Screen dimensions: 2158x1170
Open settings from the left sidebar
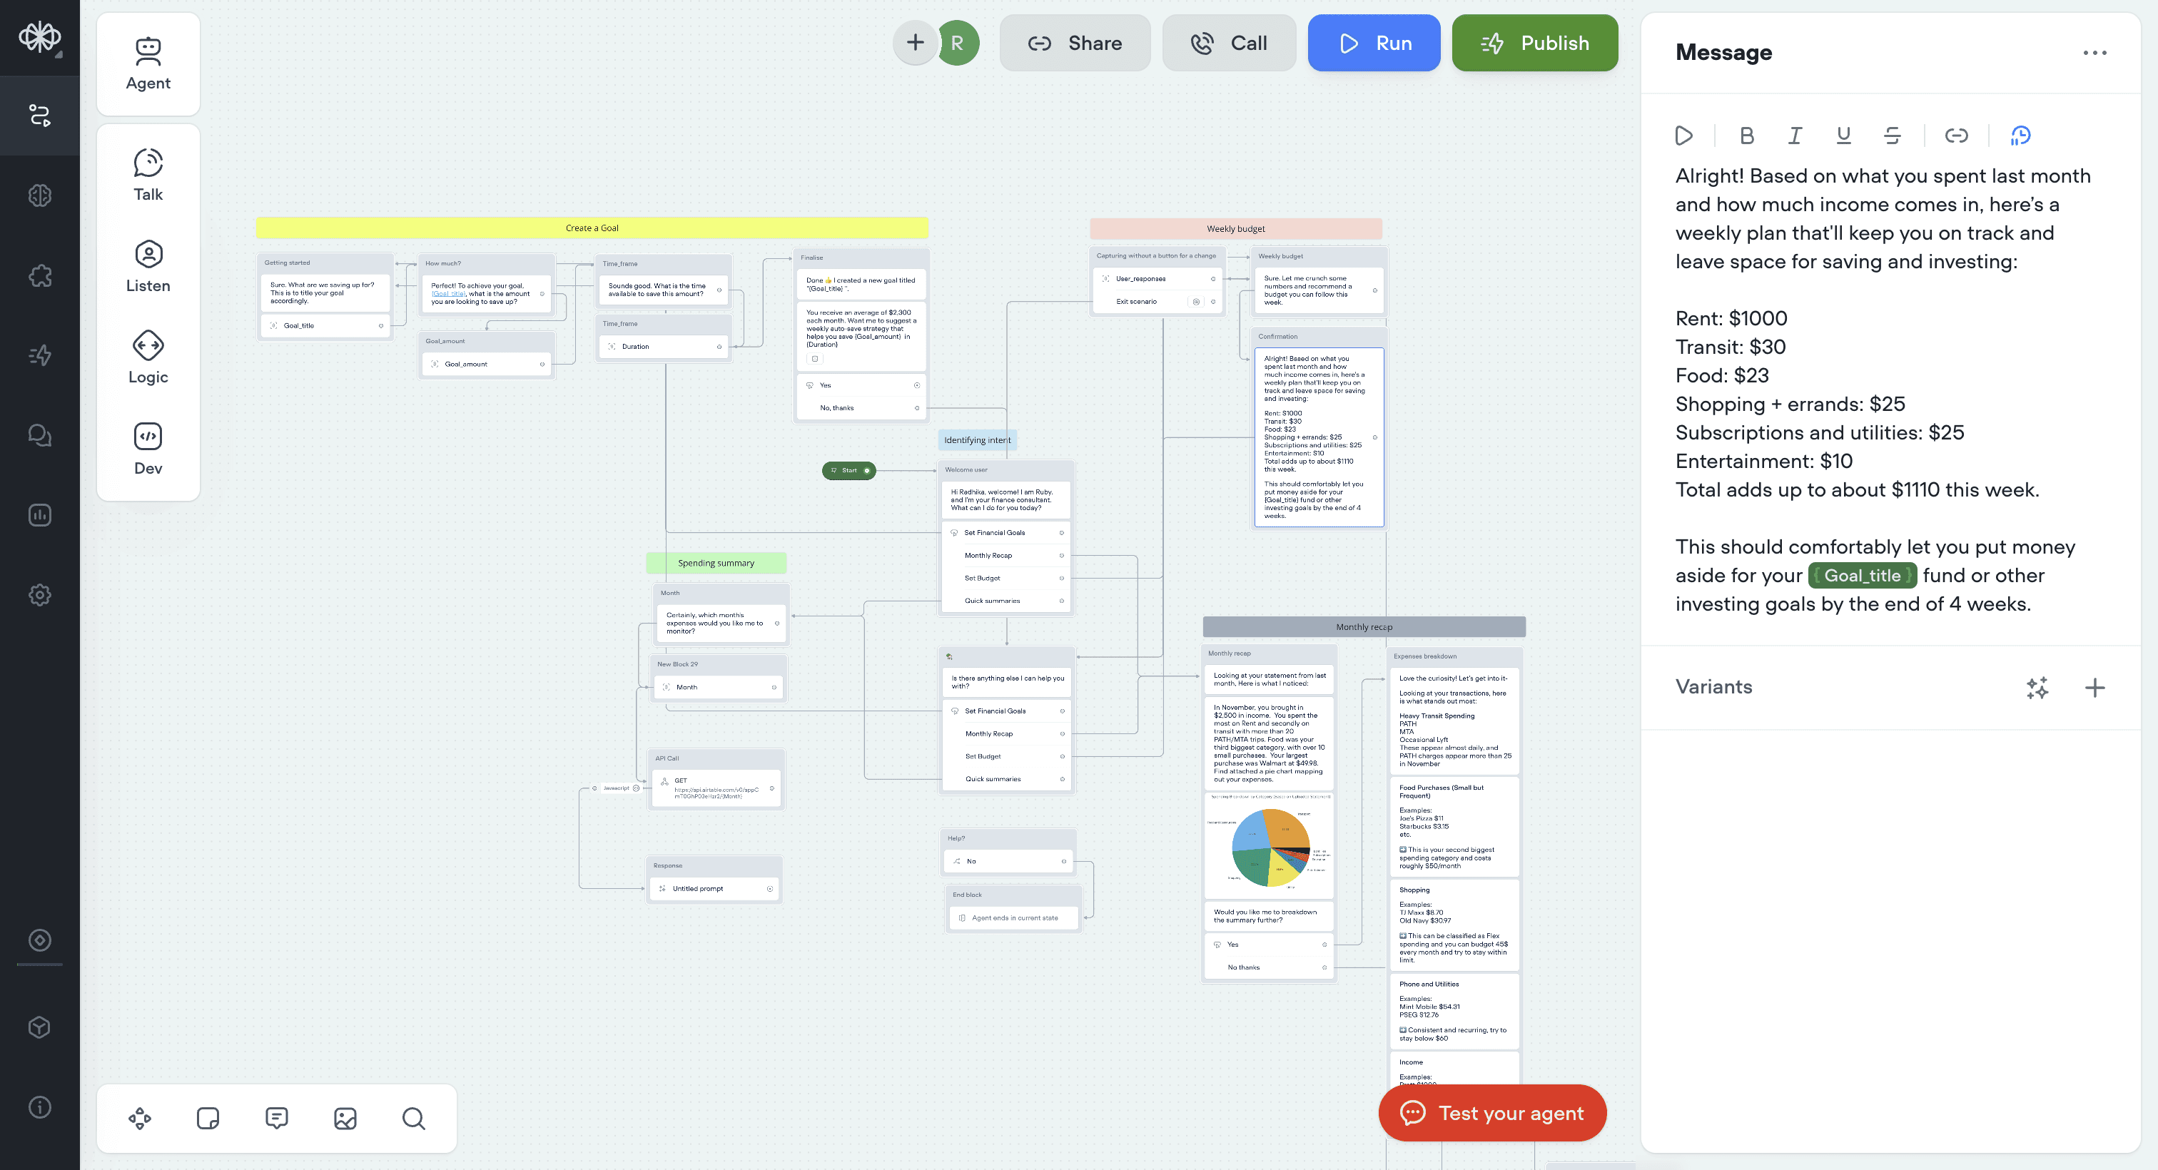[x=40, y=595]
